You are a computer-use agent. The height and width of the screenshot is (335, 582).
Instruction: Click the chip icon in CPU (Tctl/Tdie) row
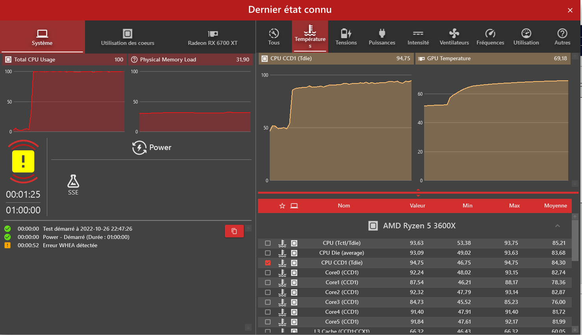click(x=294, y=243)
